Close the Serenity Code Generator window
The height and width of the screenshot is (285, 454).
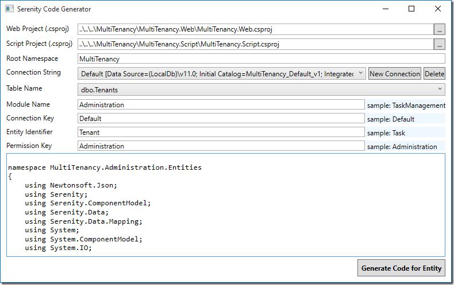click(437, 9)
